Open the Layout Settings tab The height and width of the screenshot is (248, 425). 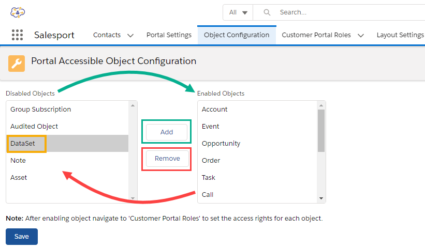pos(400,35)
